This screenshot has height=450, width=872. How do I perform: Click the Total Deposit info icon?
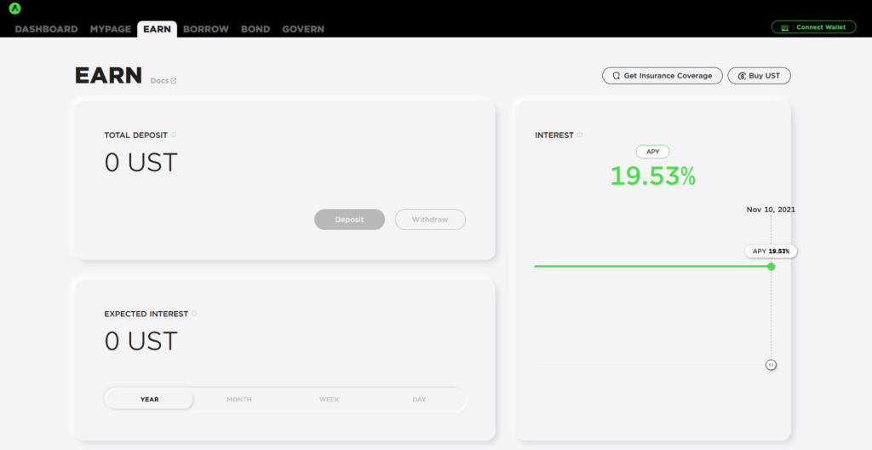point(174,135)
